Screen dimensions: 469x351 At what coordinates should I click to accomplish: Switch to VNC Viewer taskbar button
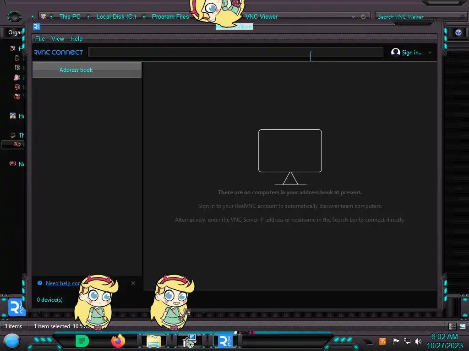[x=225, y=341]
